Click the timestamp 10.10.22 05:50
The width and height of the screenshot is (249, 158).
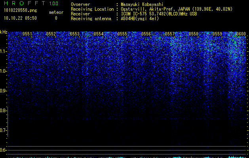[20, 18]
